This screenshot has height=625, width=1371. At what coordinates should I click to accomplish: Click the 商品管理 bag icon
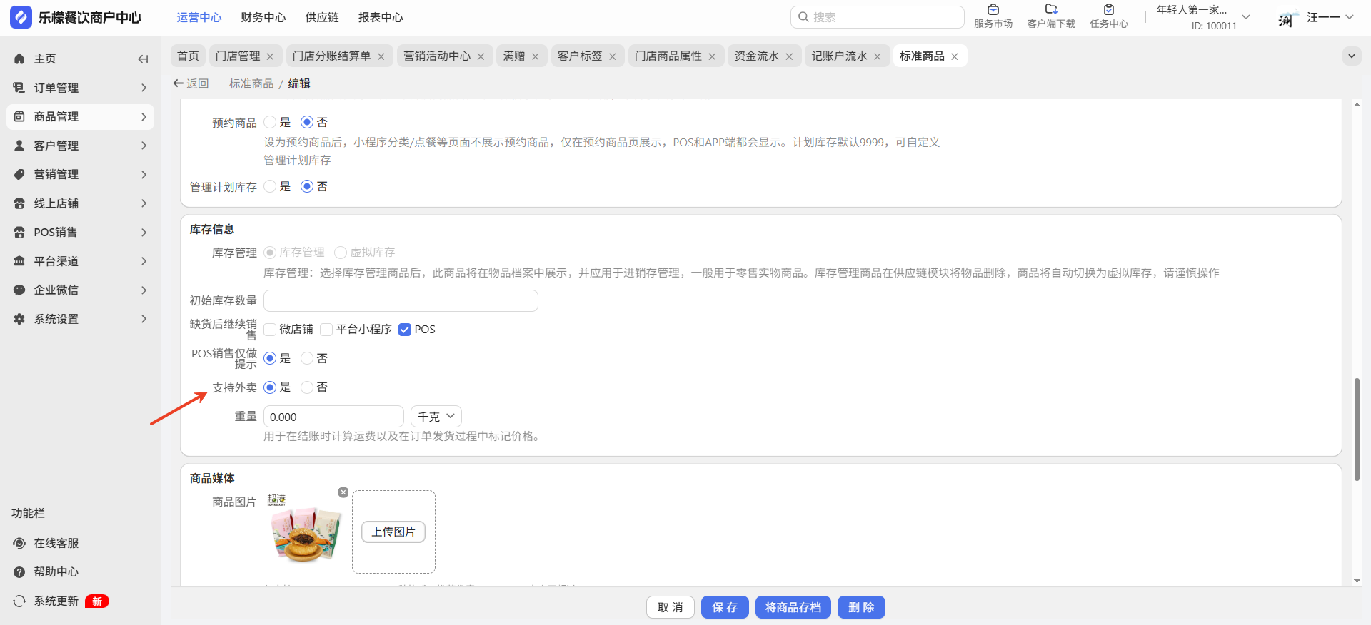tap(19, 116)
